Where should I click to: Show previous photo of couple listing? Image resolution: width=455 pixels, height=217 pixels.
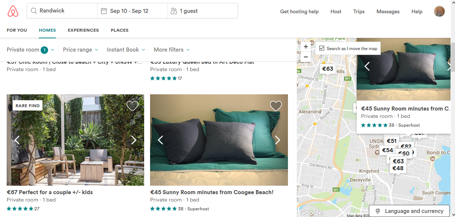click(17, 140)
